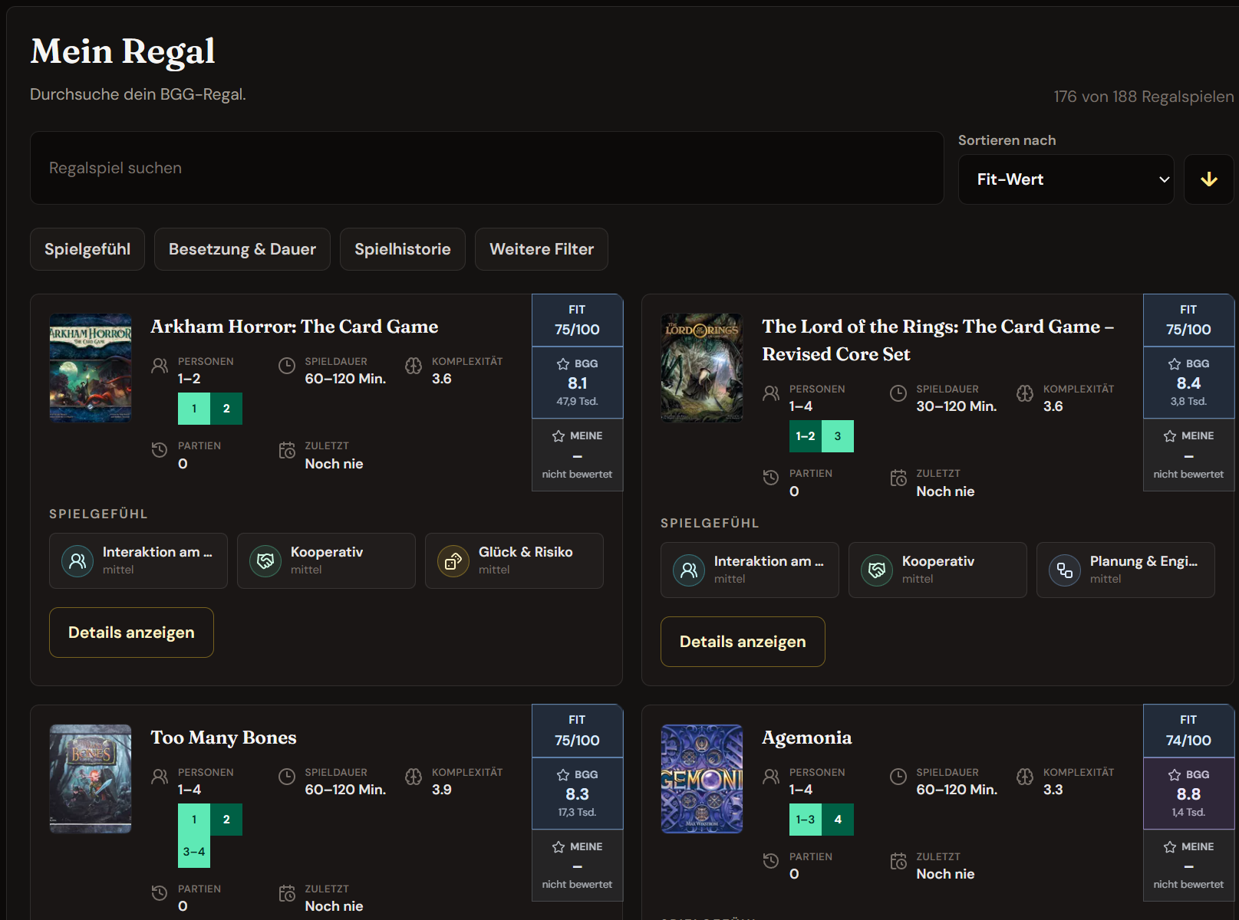Click Lord of the Rings play time clock icon
Image resolution: width=1239 pixels, height=920 pixels.
pos(898,393)
